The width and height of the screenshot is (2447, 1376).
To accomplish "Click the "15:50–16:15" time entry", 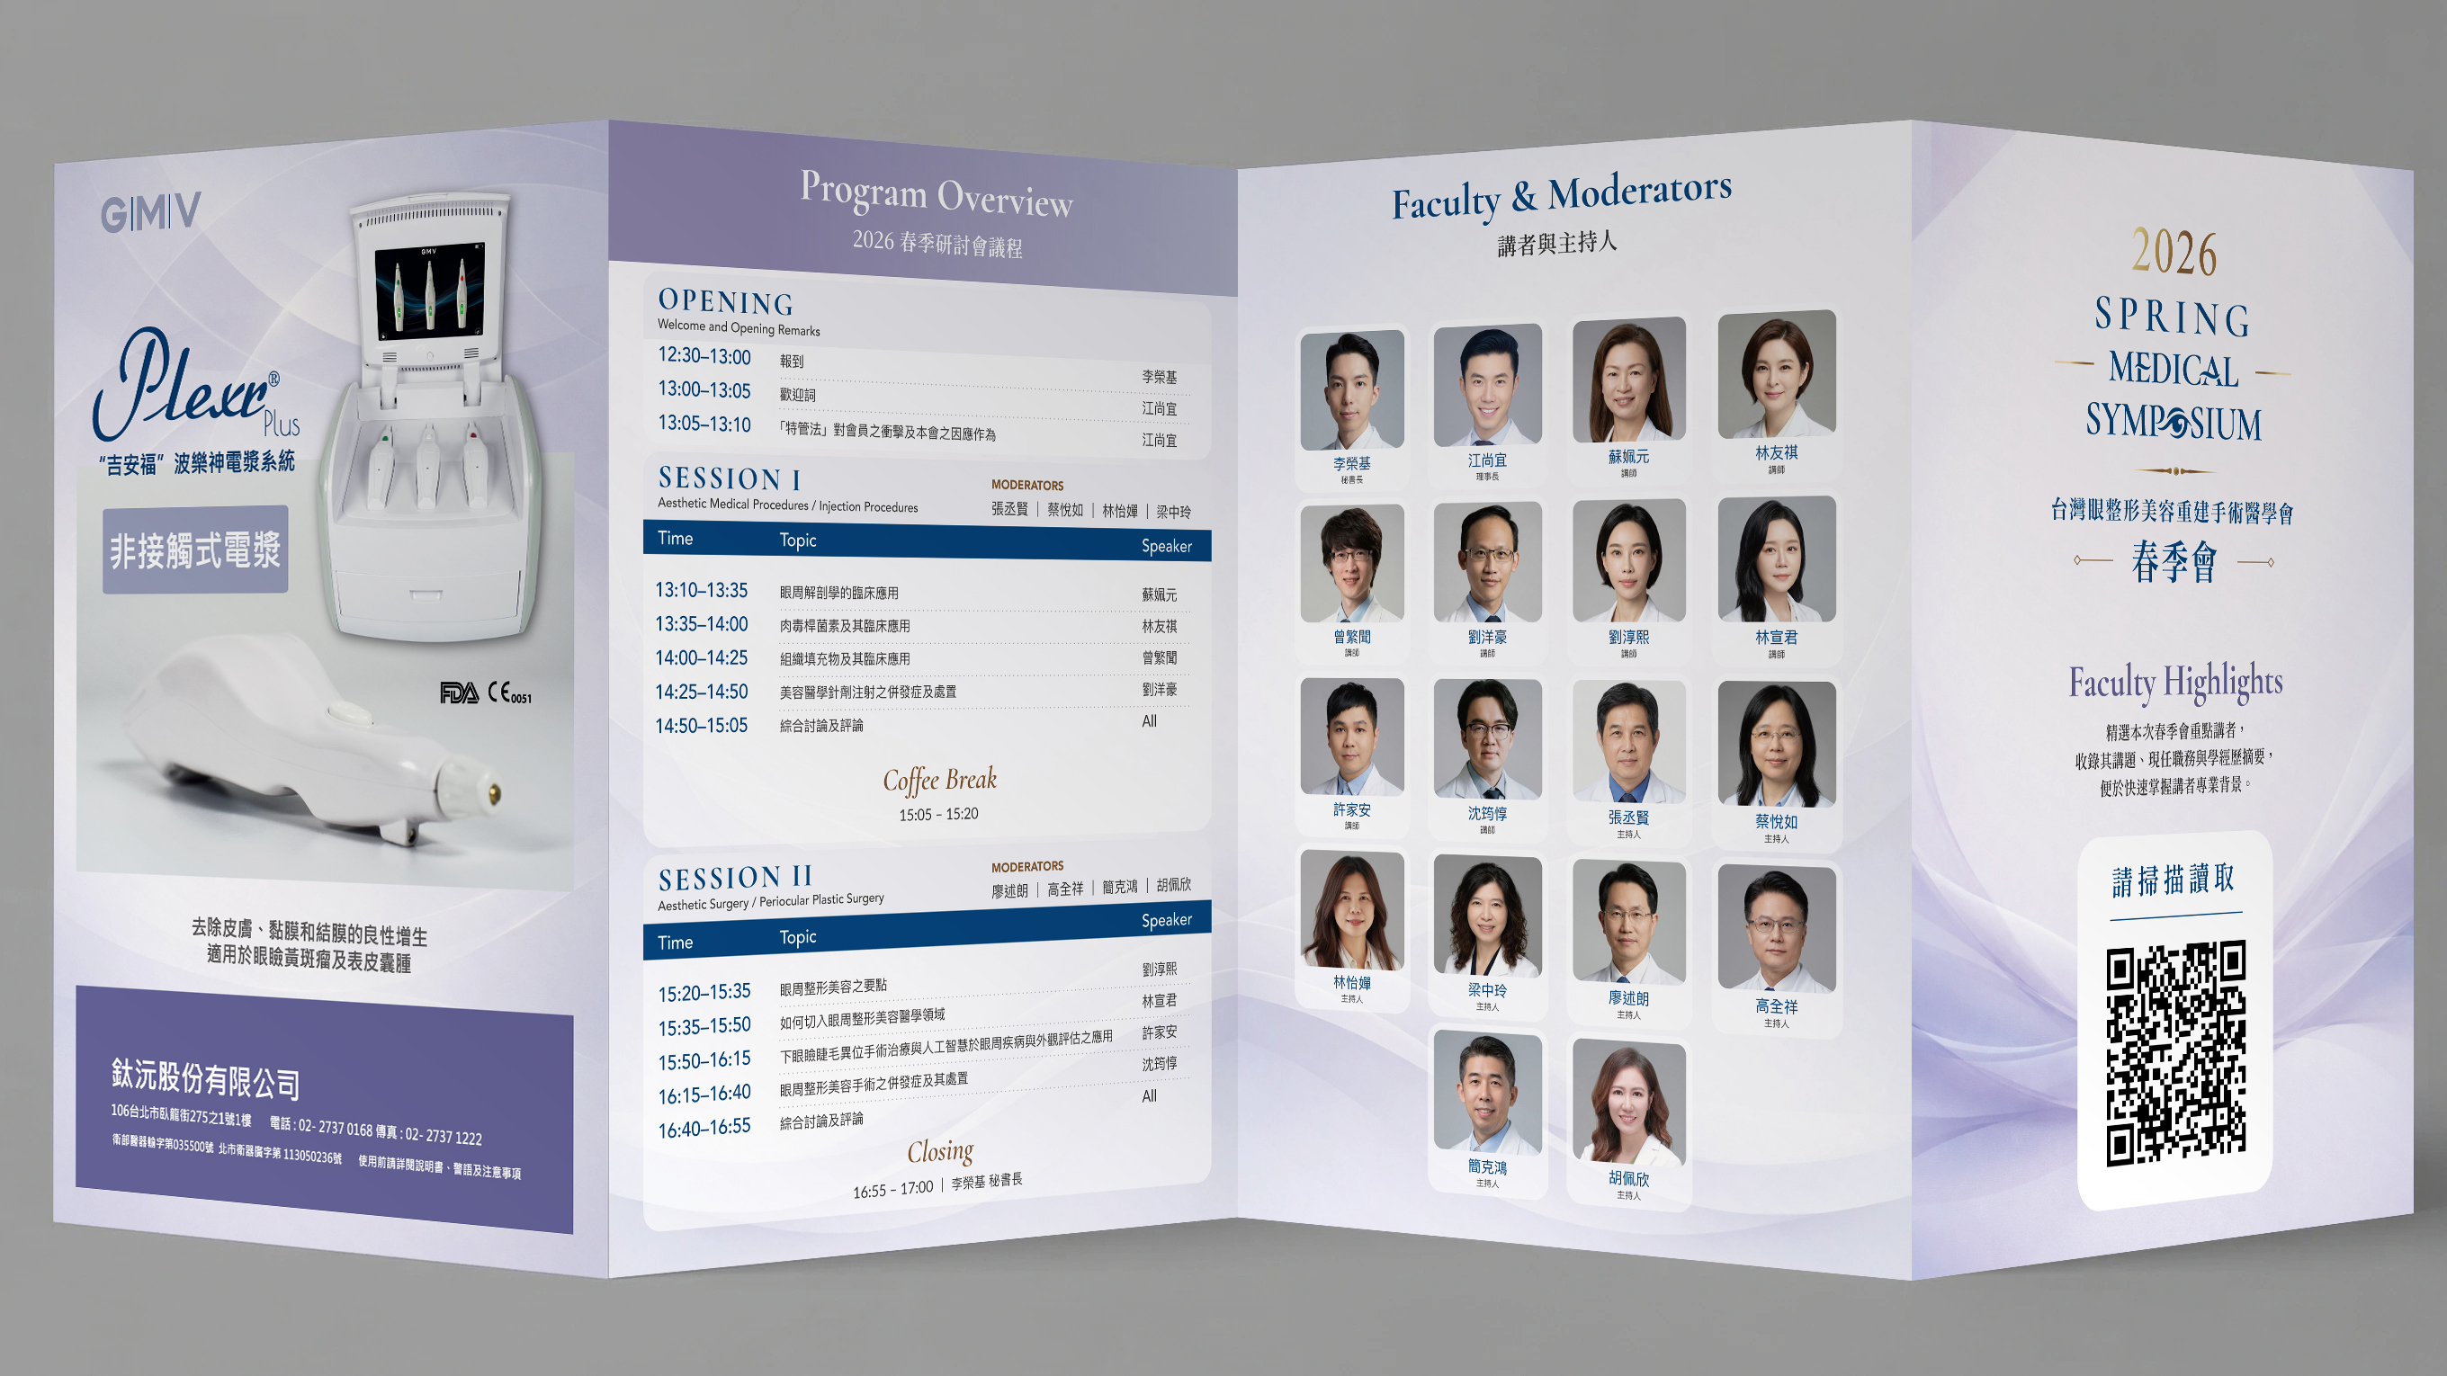I will coord(704,1060).
